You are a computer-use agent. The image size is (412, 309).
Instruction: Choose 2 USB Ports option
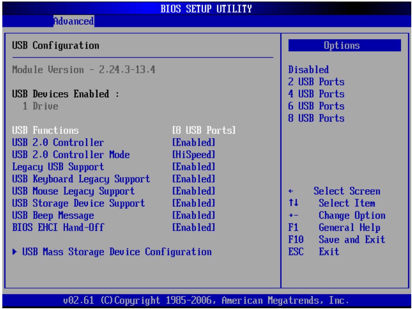pos(316,82)
